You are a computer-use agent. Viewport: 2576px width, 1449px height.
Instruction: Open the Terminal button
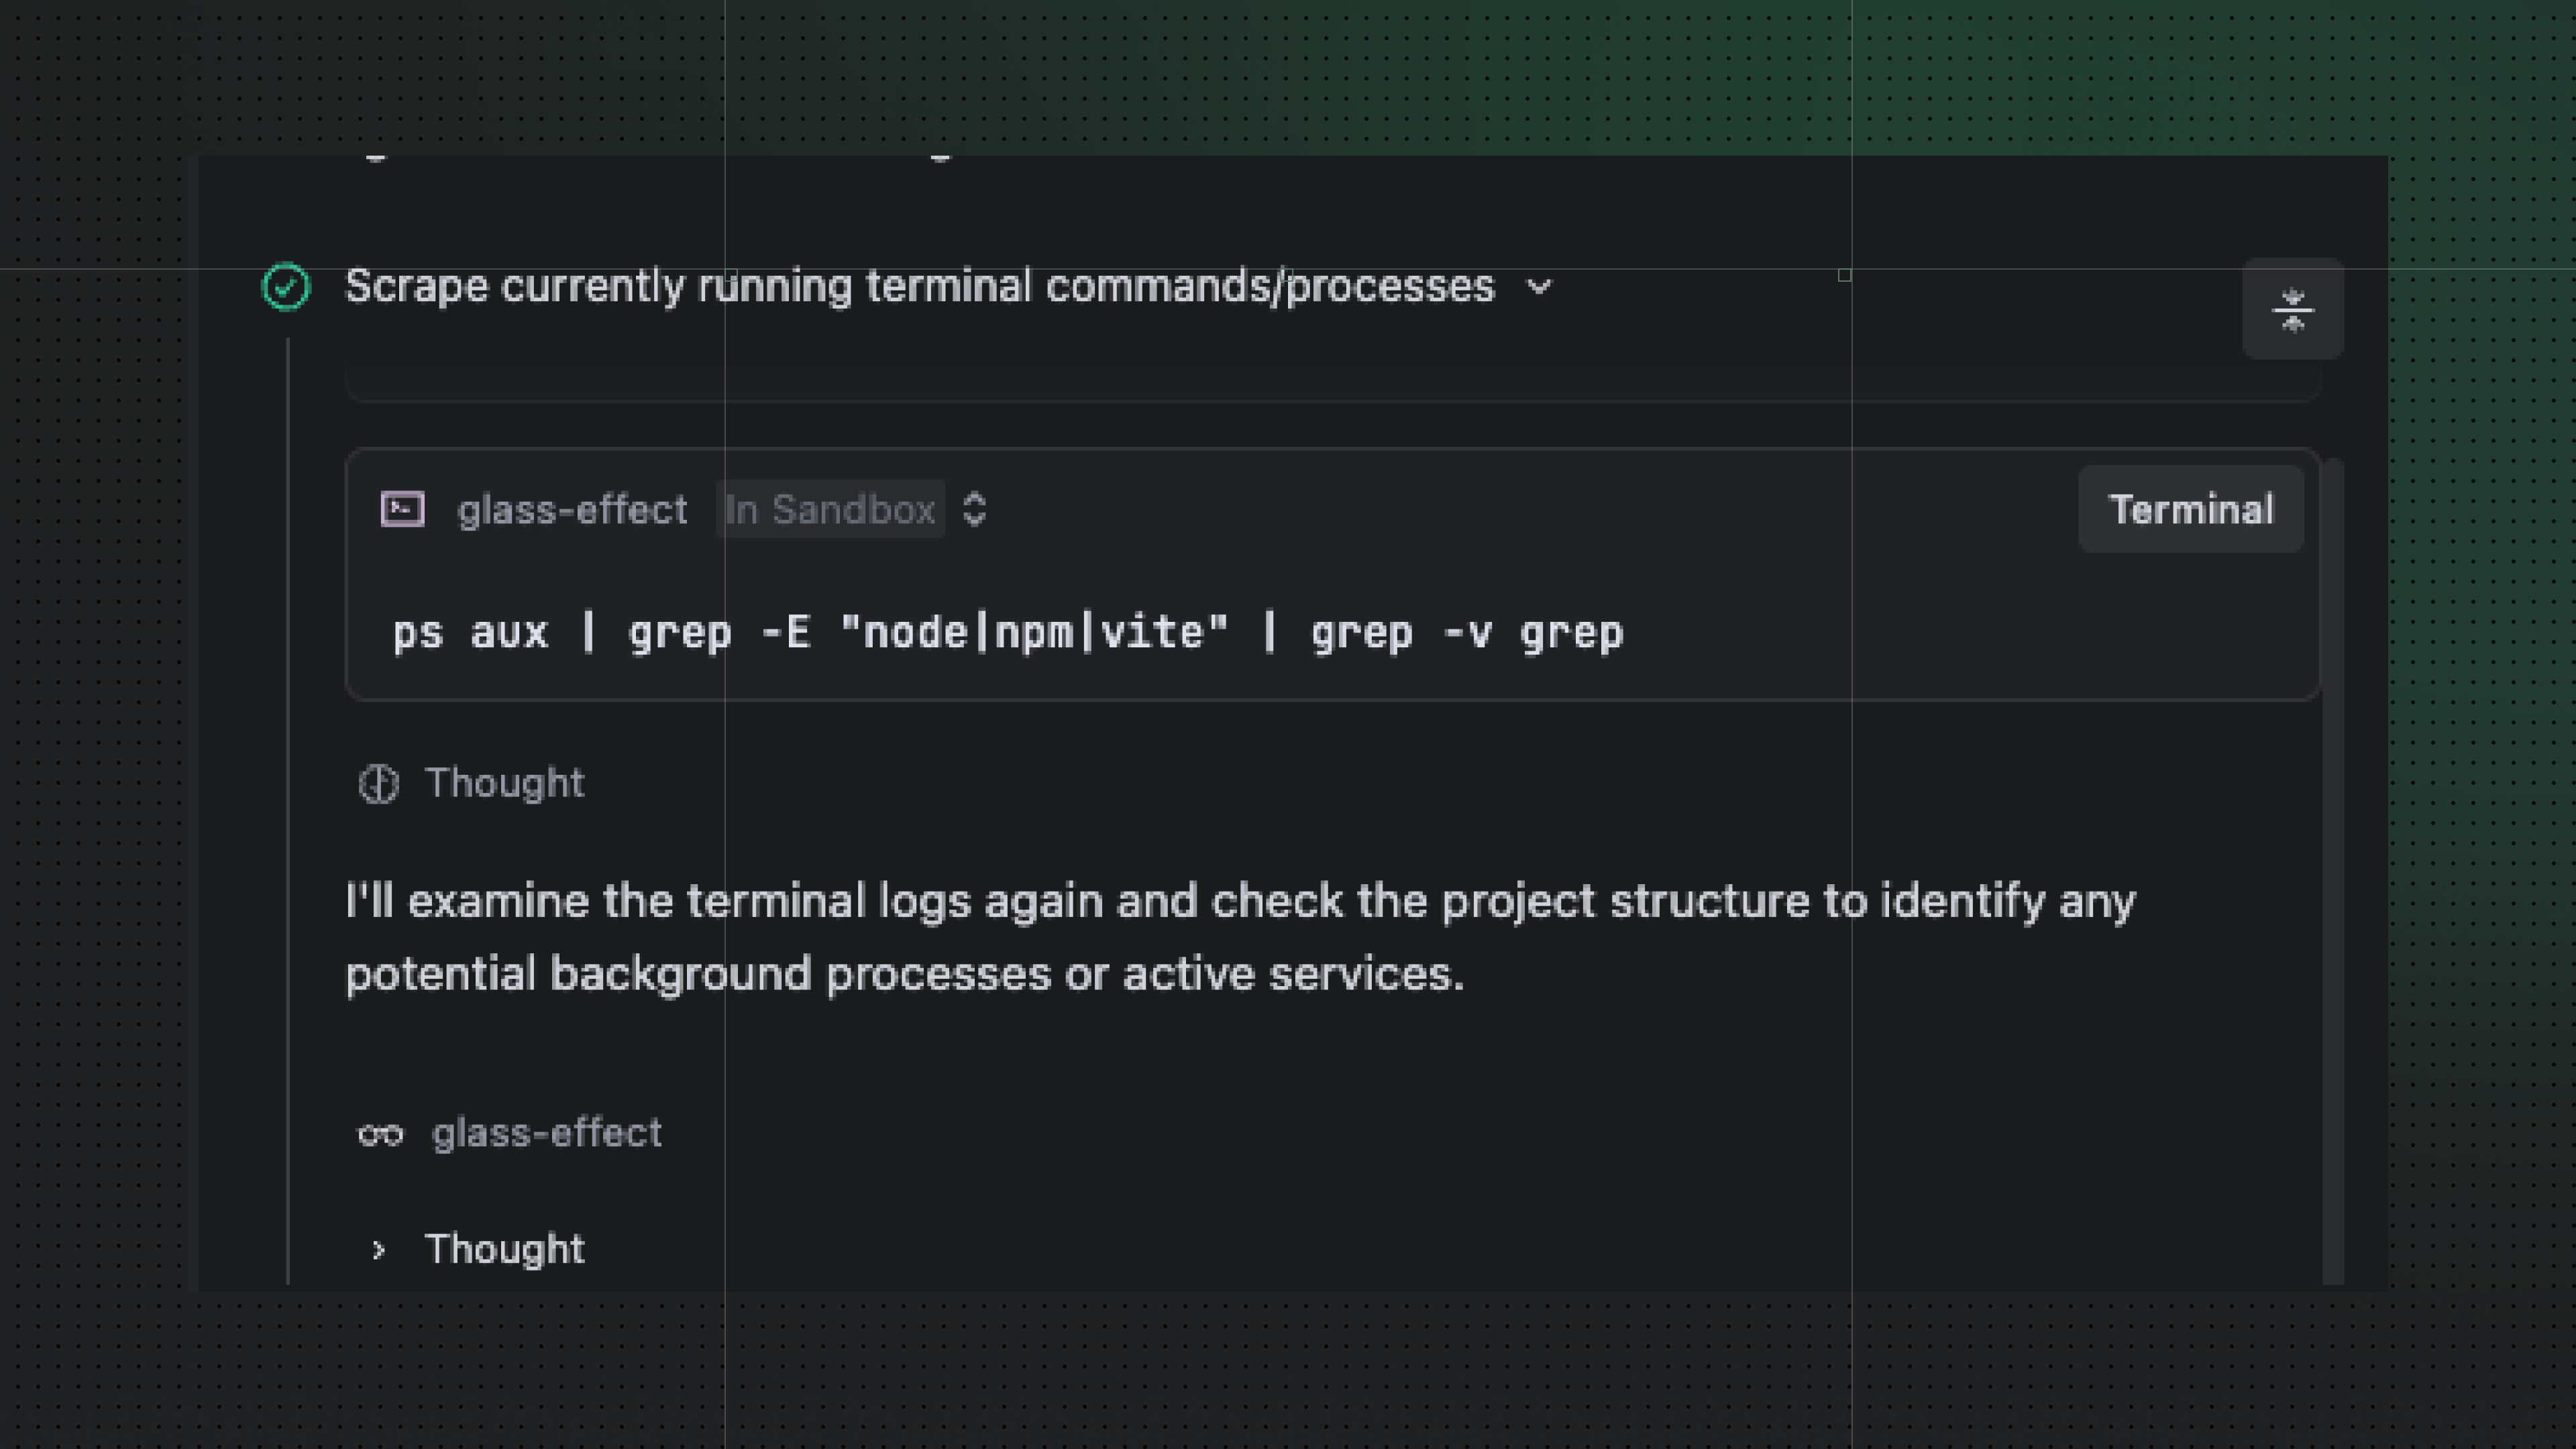[2191, 509]
